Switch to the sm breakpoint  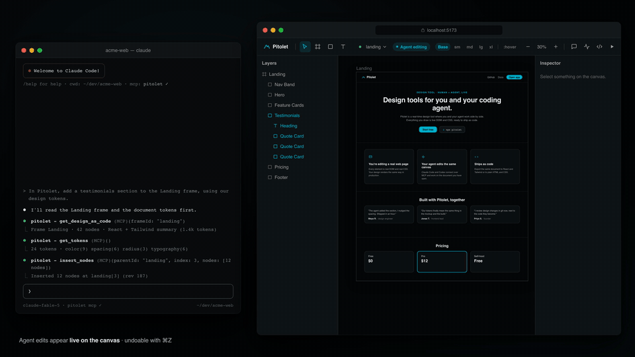[457, 47]
